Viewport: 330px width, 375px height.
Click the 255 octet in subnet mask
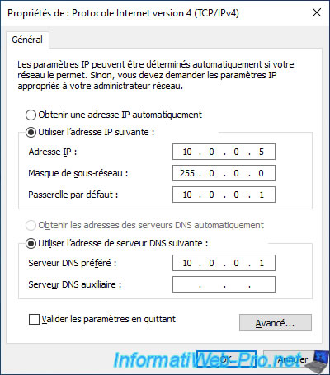(187, 173)
